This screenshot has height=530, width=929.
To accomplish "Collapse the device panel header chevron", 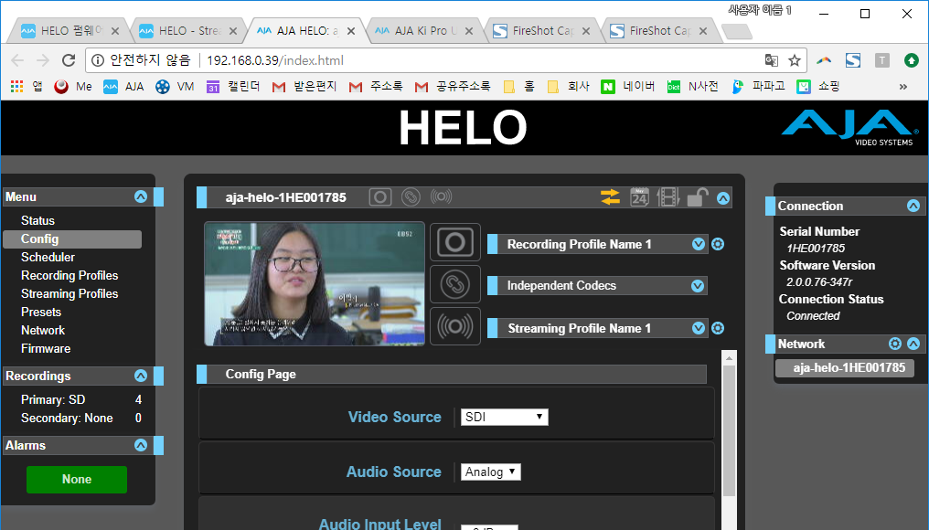I will pyautogui.click(x=723, y=198).
